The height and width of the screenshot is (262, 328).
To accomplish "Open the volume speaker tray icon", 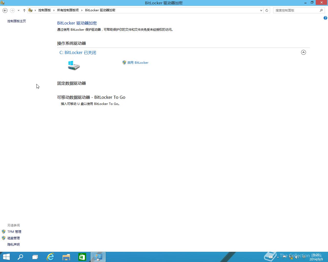I will pyautogui.click(x=297, y=257).
